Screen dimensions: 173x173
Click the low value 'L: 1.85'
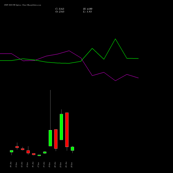click(x=88, y=12)
